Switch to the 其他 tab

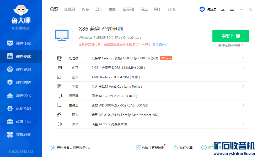[172, 9]
